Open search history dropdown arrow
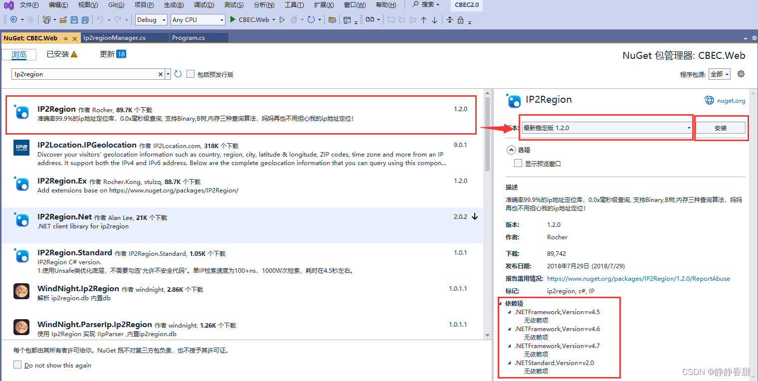758x381 pixels. pos(168,74)
